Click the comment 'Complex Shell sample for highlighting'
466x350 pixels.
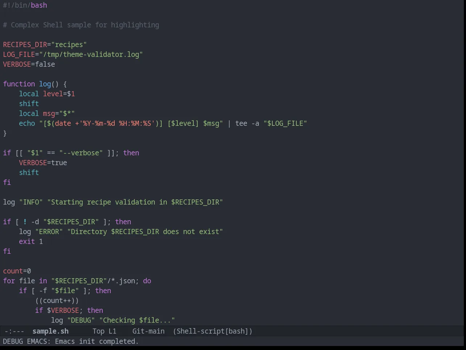pyautogui.click(x=85, y=25)
